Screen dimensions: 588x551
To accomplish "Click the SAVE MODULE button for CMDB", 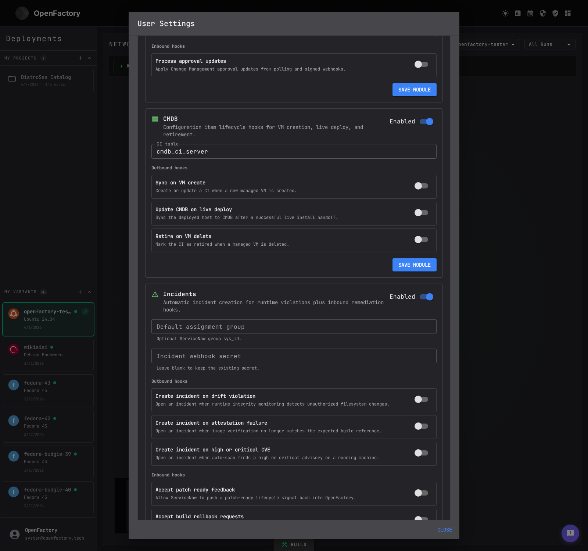I will (x=414, y=264).
